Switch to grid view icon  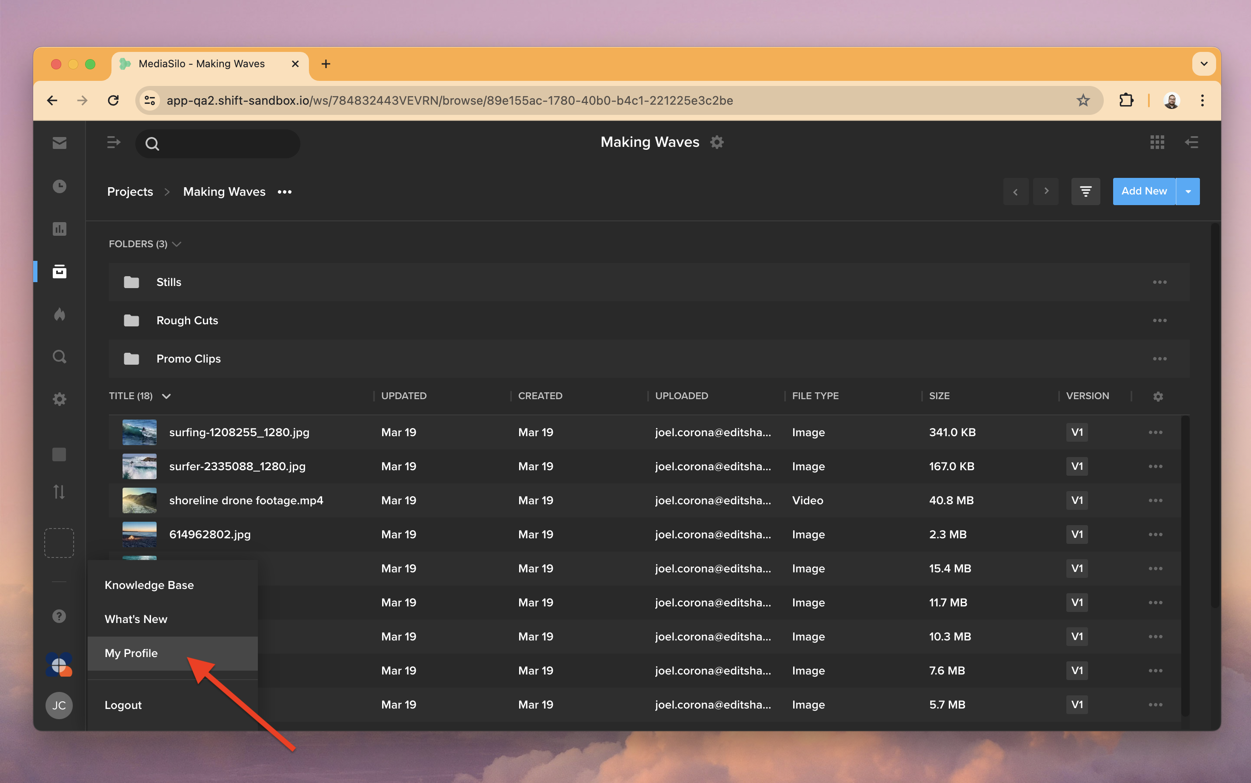[1157, 142]
